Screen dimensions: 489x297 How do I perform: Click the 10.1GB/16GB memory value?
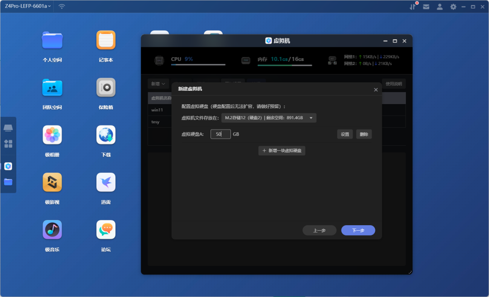(x=287, y=59)
